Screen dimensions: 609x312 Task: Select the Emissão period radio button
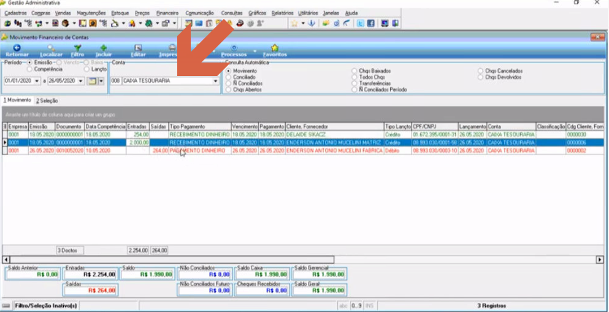click(x=29, y=62)
